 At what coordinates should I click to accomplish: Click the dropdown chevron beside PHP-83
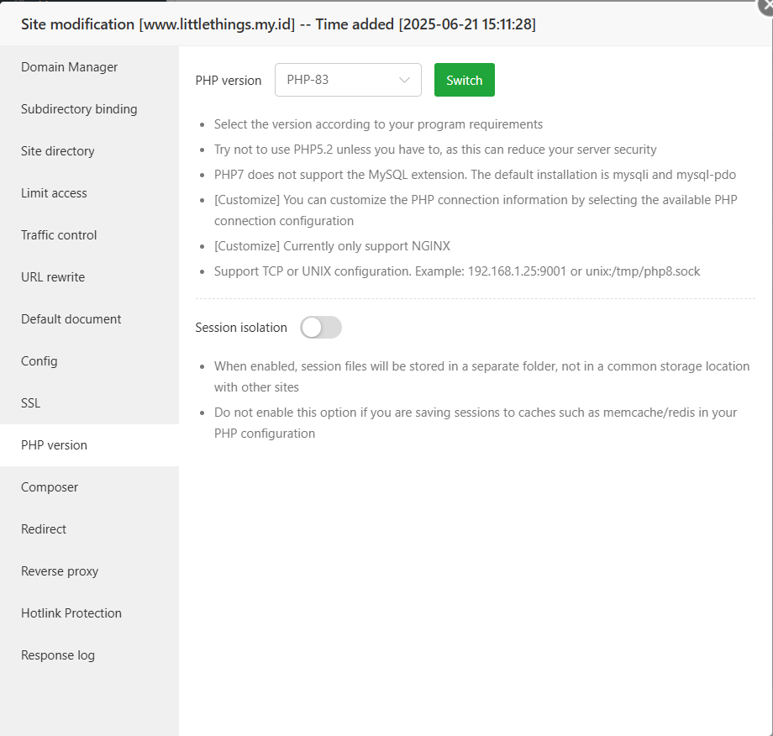click(406, 80)
